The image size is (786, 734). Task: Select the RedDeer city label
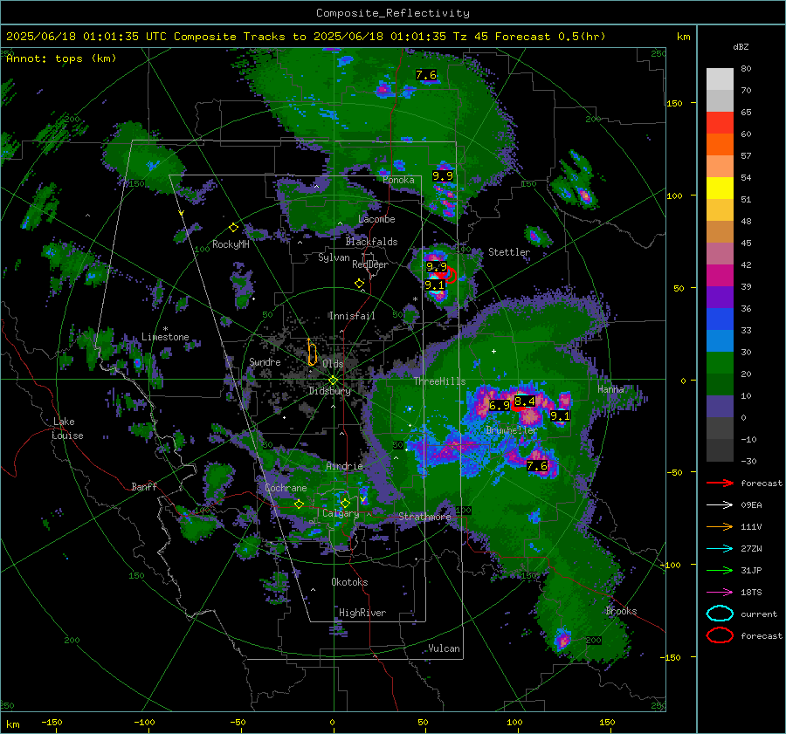(x=370, y=264)
